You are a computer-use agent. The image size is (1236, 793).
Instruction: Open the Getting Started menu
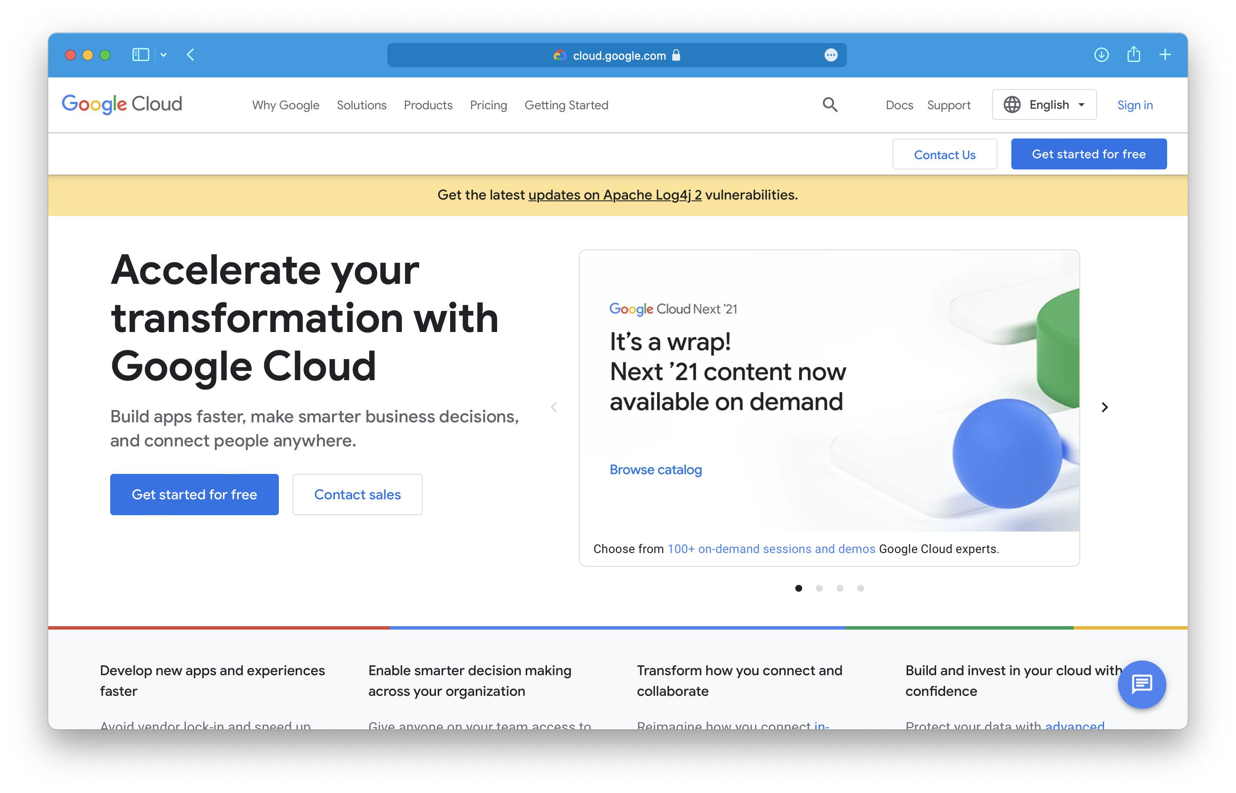566,105
